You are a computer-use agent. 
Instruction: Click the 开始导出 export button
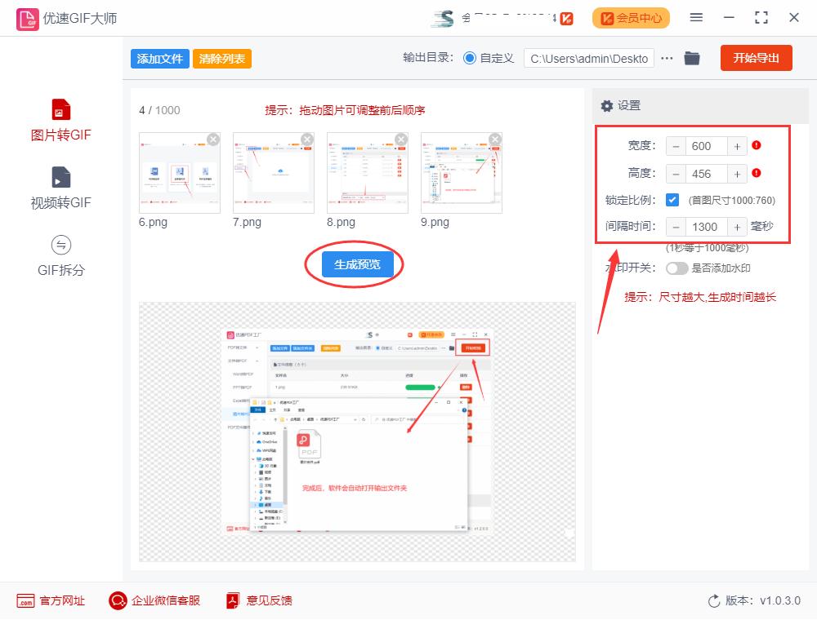756,58
